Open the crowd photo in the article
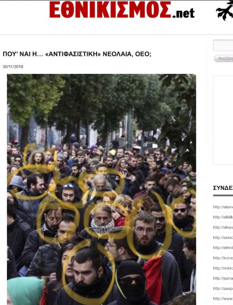Viewport: 233px width, 305px height. tap(102, 189)
